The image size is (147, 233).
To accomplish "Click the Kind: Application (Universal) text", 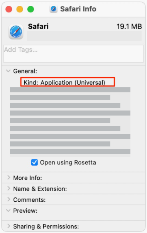I will point(64,82).
